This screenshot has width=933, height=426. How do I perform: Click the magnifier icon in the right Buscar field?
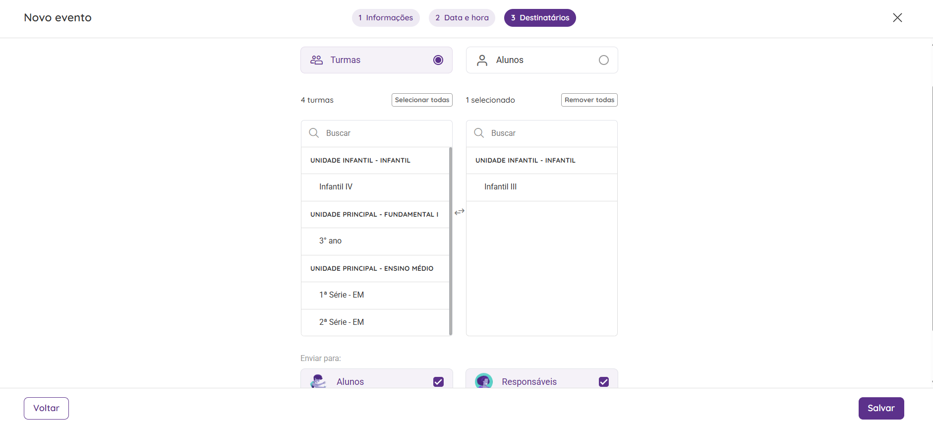(x=479, y=133)
